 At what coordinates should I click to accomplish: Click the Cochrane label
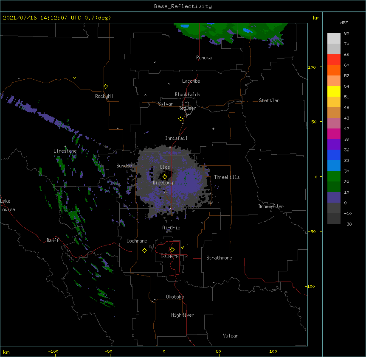(x=137, y=241)
